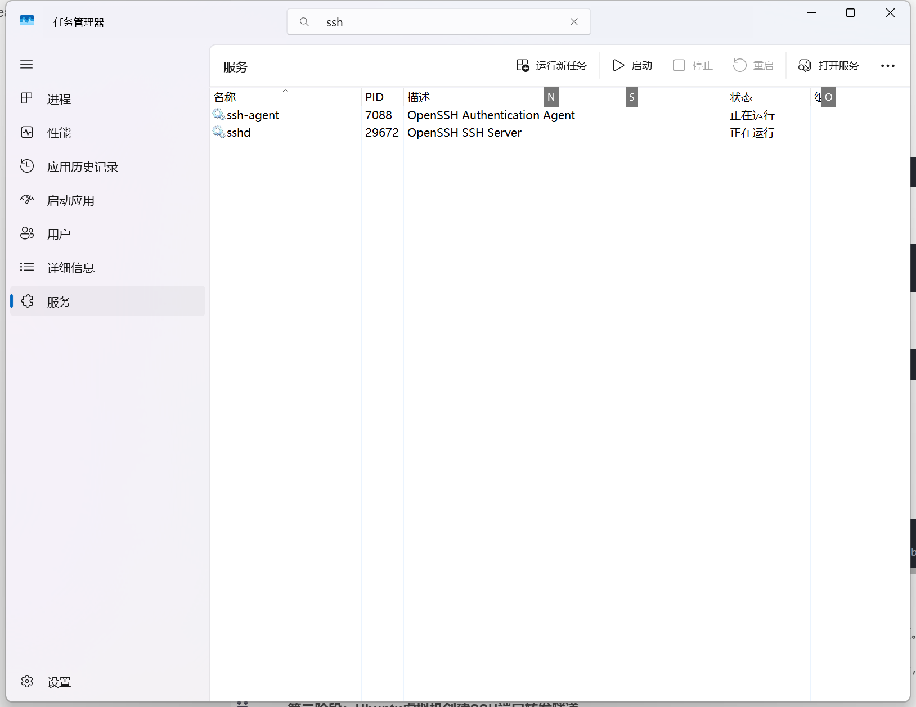This screenshot has width=916, height=707.
Task: Click the ssh-agent 正在运行 status
Action: (x=752, y=115)
